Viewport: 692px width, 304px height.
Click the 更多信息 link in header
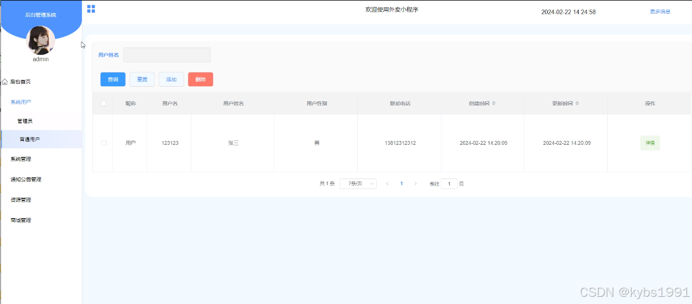coord(660,12)
